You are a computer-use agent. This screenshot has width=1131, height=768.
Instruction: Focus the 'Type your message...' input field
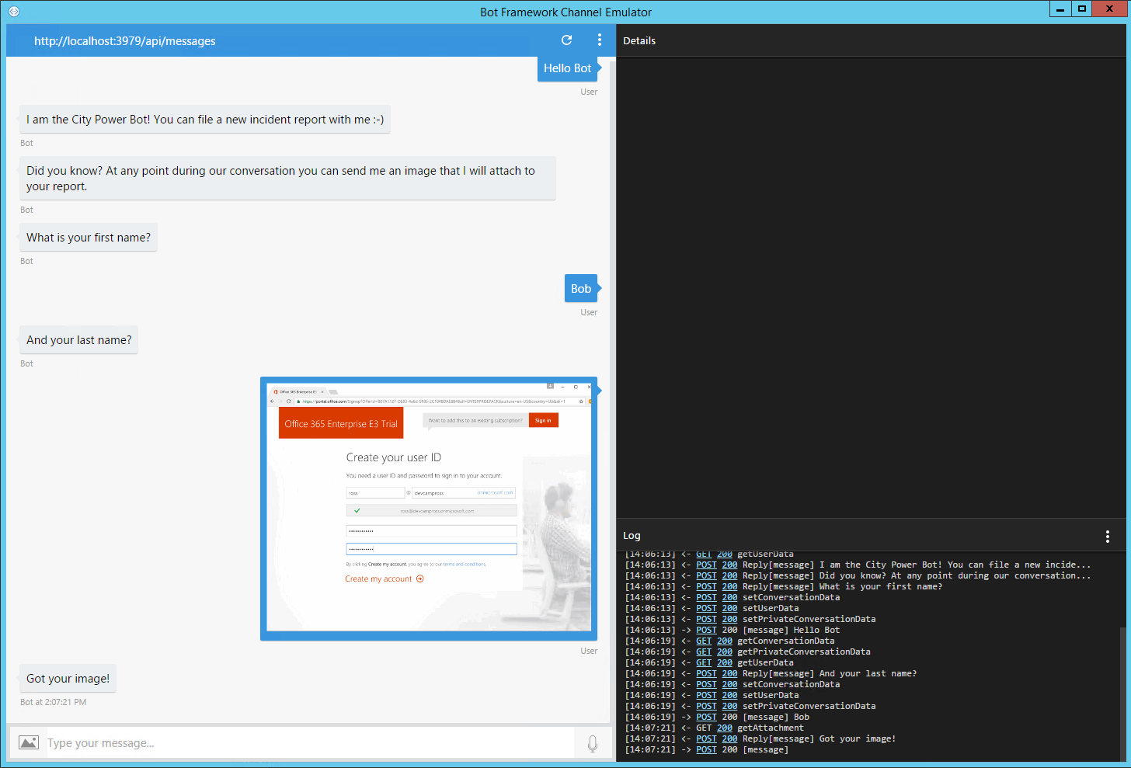tap(310, 743)
